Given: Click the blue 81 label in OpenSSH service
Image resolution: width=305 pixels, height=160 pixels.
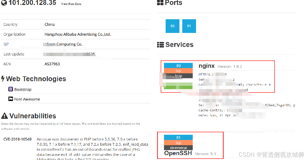Looking at the screenshot, I should (x=178, y=137).
